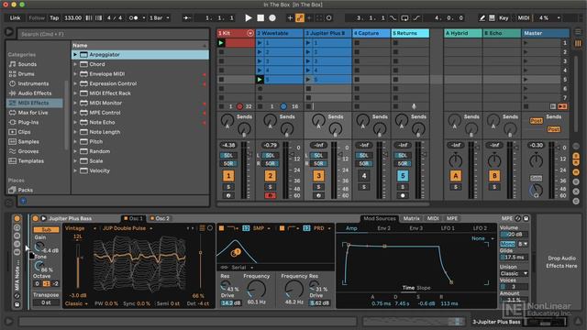The height and width of the screenshot is (330, 587).
Task: Toggle Track 3 Jupiter Plus Bass activator
Action: click(x=318, y=176)
